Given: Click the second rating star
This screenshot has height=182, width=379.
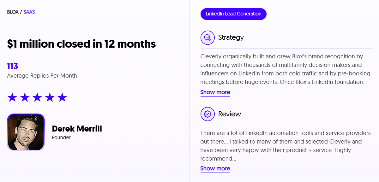Looking at the screenshot, I should (x=25, y=97).
